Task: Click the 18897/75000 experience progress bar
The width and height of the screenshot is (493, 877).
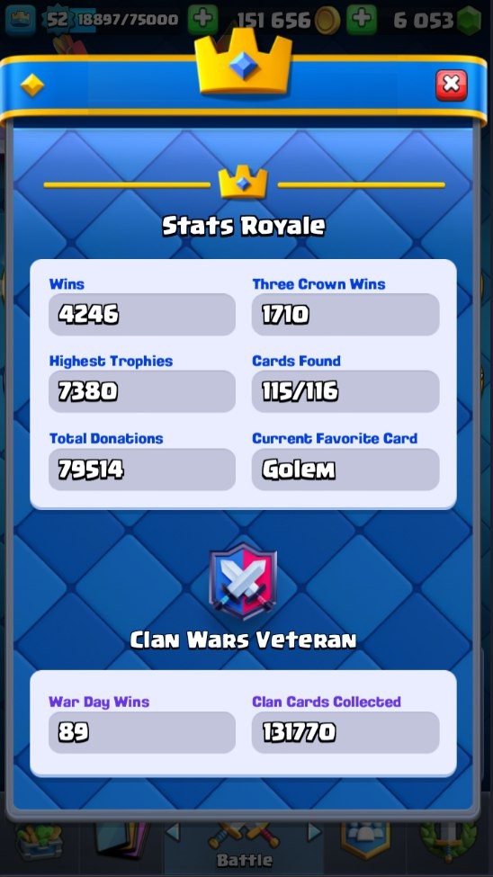Action: coord(129,20)
